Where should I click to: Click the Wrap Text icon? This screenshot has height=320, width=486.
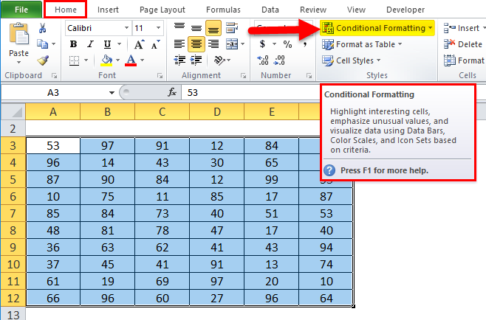pyautogui.click(x=232, y=28)
